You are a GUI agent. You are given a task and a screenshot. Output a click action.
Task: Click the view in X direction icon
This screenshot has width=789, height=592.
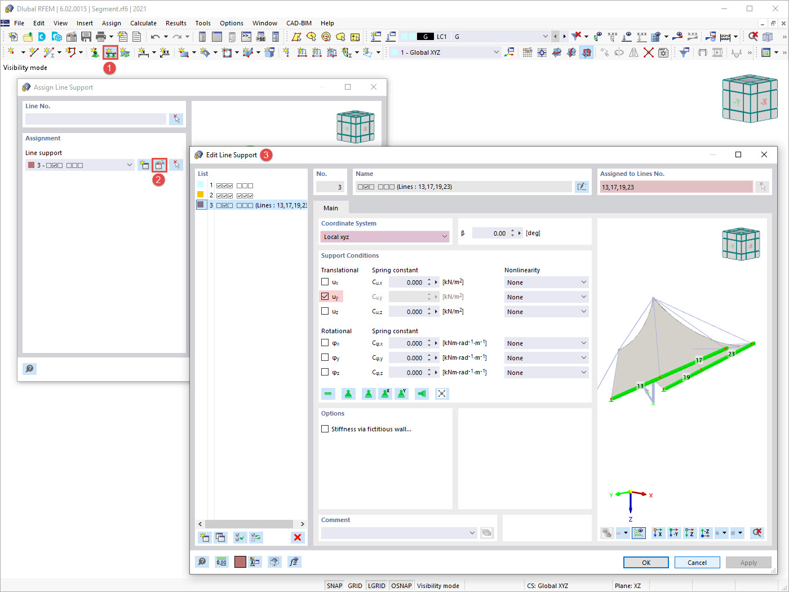coord(658,532)
